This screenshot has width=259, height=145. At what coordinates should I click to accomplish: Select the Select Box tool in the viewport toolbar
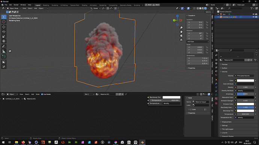tap(4, 17)
